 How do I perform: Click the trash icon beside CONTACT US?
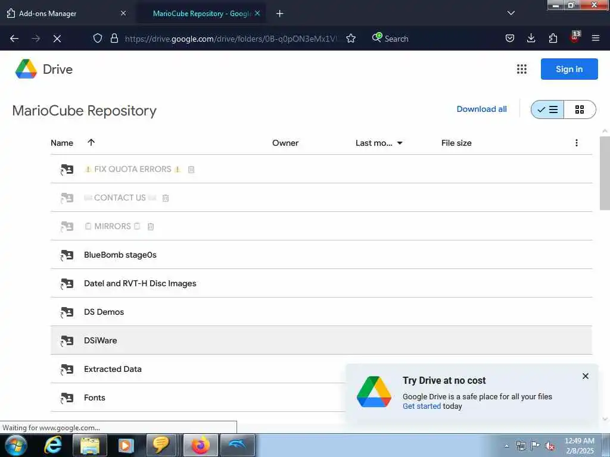coord(166,198)
